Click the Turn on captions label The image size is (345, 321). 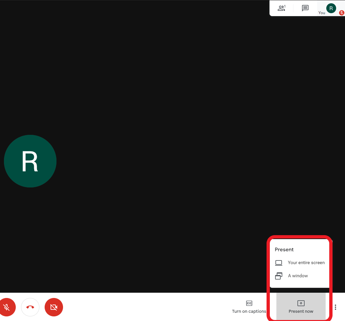249,311
